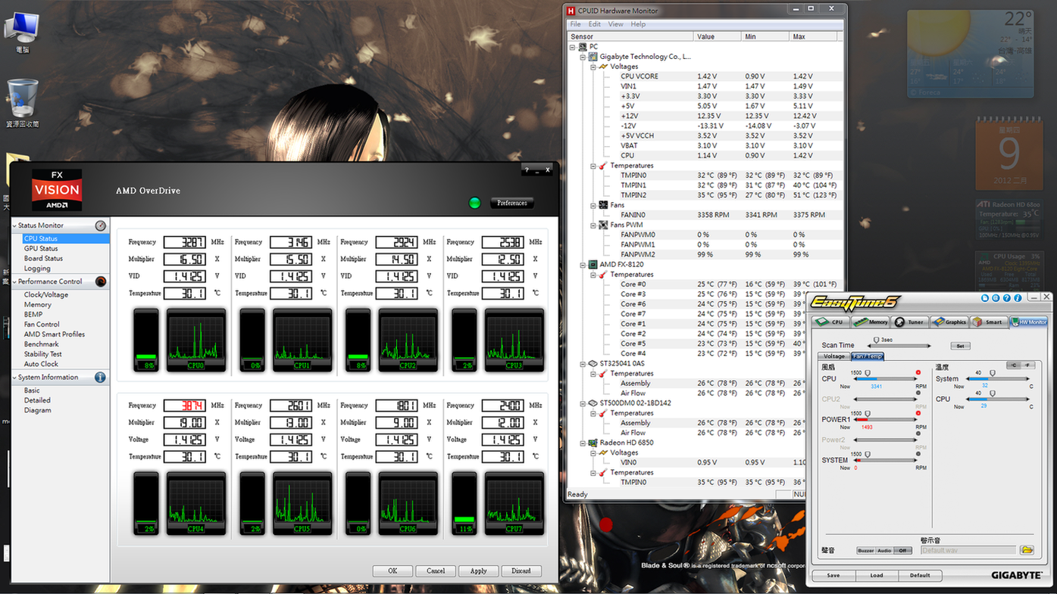Click the weather gadget on the desktop

click(x=971, y=53)
